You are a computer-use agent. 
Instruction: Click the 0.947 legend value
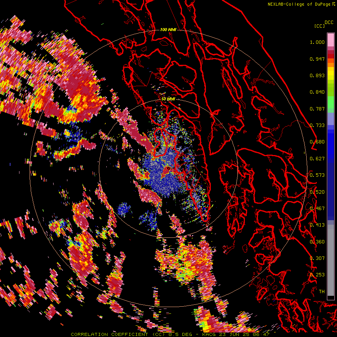317,59
